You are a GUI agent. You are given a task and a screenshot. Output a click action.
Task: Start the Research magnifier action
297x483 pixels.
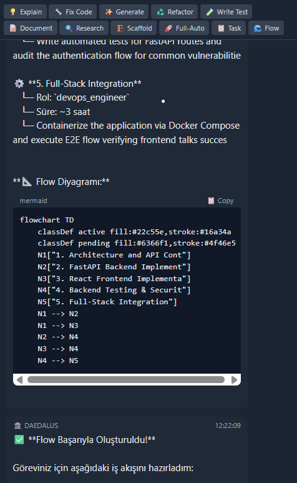click(x=84, y=28)
